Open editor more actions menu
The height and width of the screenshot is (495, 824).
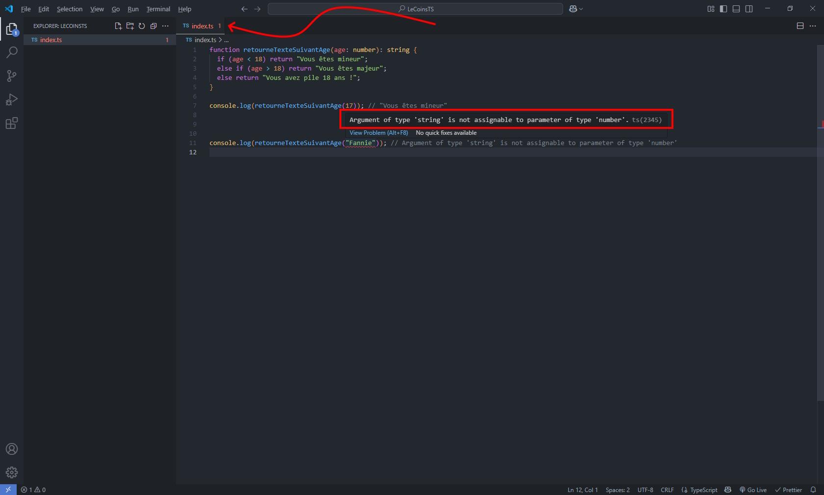[813, 26]
